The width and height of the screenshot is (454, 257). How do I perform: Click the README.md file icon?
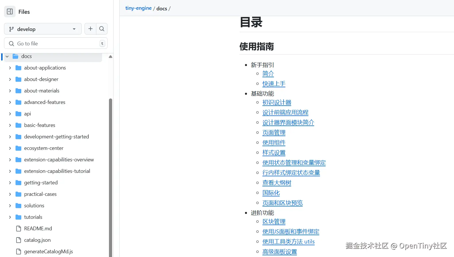click(x=19, y=229)
